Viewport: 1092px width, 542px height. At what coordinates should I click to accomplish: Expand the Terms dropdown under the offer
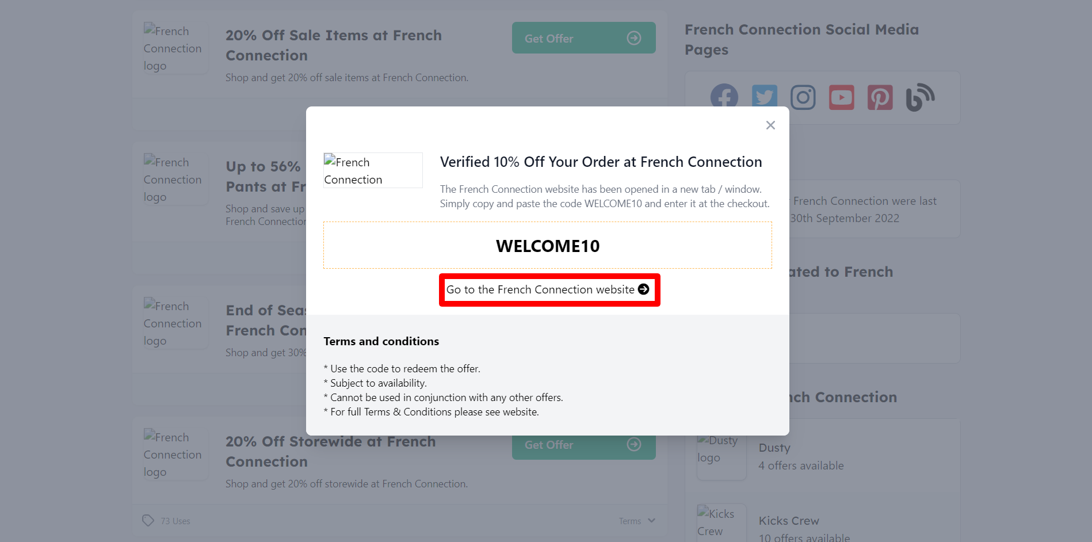(x=637, y=521)
